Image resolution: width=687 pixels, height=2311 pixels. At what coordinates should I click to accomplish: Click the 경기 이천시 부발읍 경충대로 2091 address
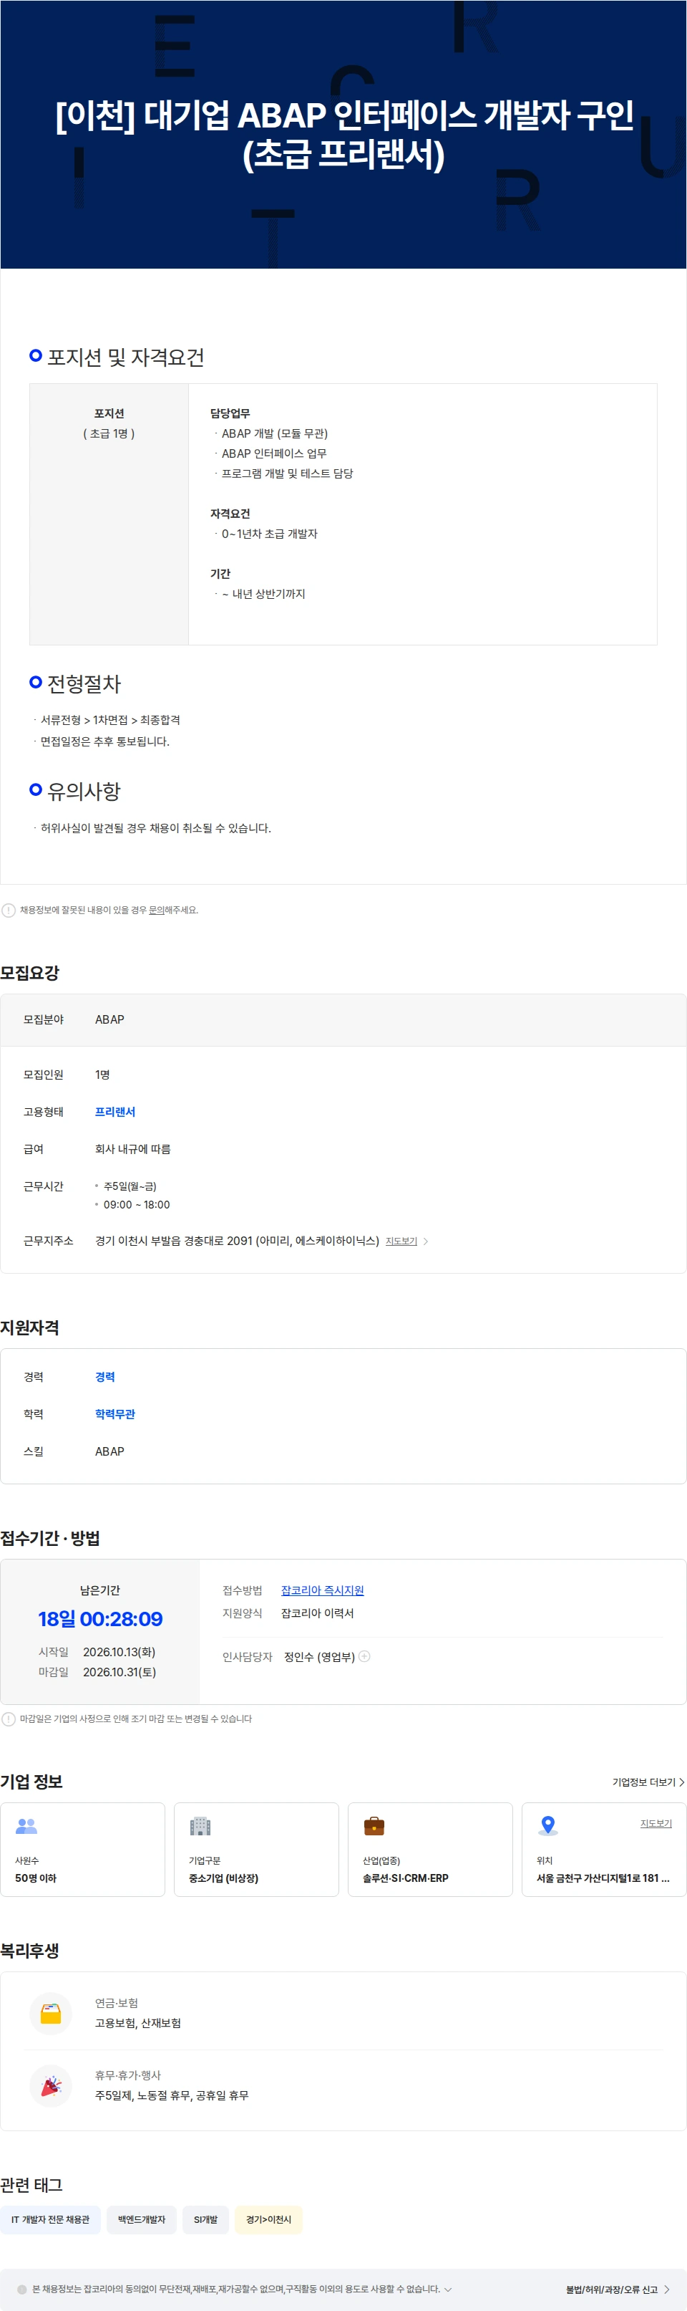tap(238, 1241)
